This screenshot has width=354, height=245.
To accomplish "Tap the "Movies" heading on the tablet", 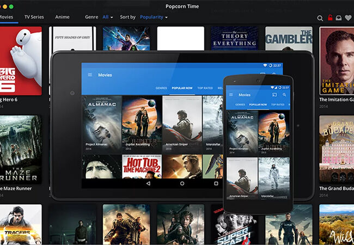I will click(105, 75).
